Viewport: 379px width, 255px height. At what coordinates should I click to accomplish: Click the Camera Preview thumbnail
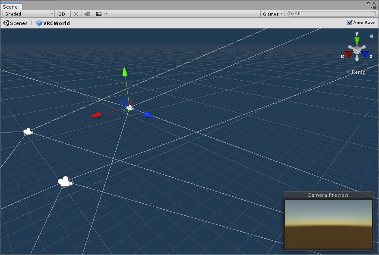click(328, 224)
